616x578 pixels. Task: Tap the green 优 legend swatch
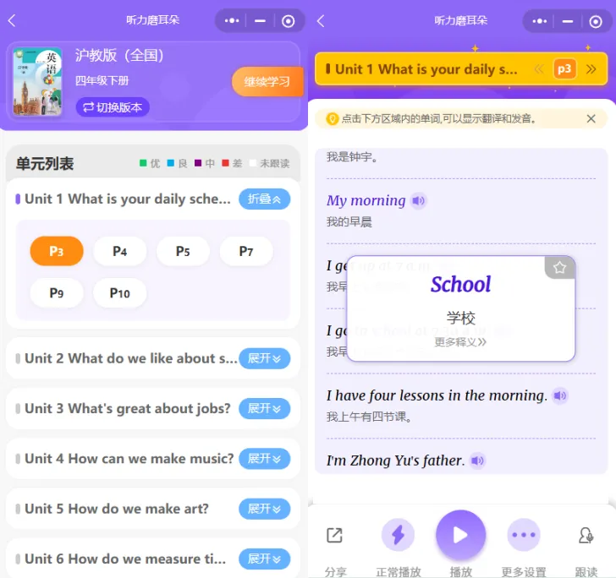tap(143, 163)
